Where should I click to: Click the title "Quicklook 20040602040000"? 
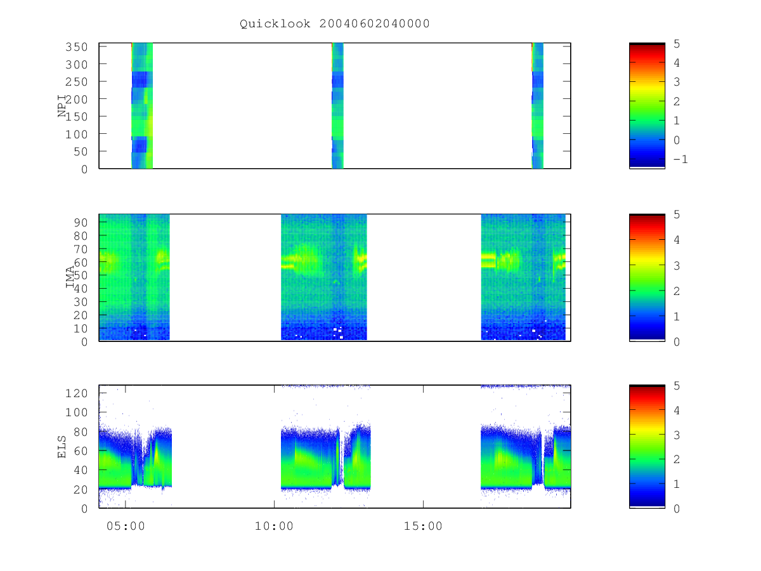[x=334, y=23]
